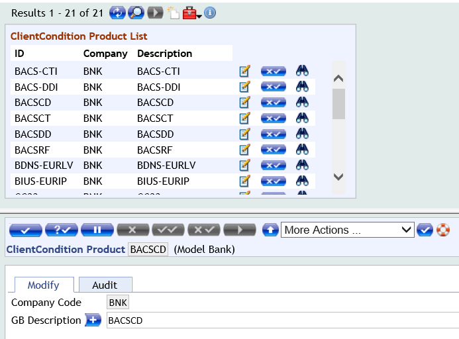The image size is (459, 339).
Task: Open the search magnifier icon in results toolbar
Action: pos(136,13)
